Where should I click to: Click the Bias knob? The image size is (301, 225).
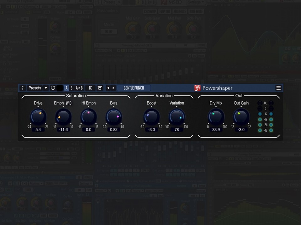pyautogui.click(x=114, y=117)
